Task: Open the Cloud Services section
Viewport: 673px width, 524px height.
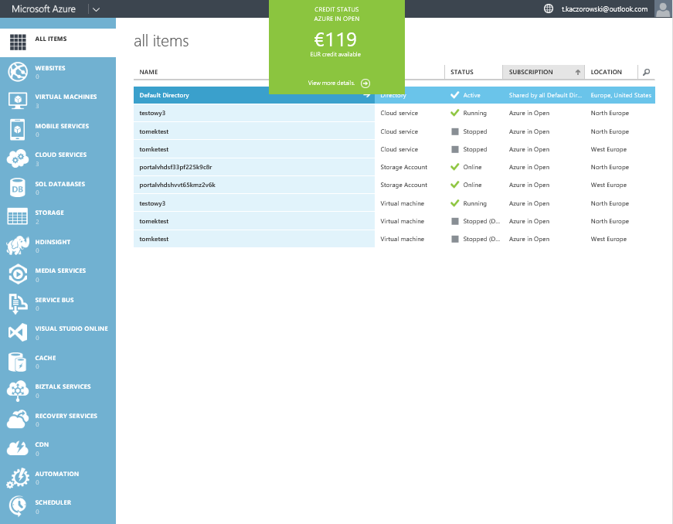Action: [x=58, y=158]
